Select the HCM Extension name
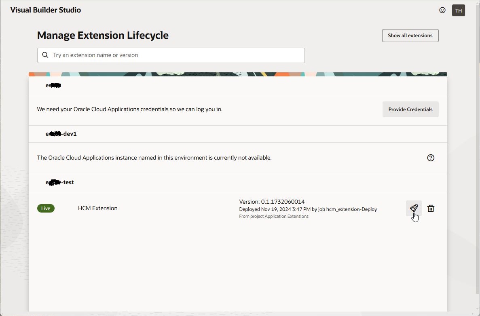Viewport: 480px width, 316px height. (97, 208)
